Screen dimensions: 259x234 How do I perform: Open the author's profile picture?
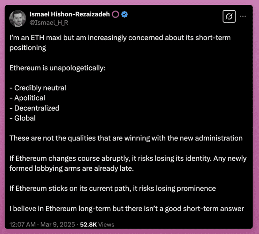pyautogui.click(x=18, y=18)
